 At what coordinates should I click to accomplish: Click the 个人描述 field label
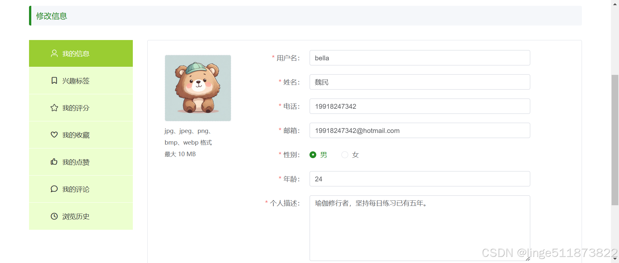coord(285,203)
